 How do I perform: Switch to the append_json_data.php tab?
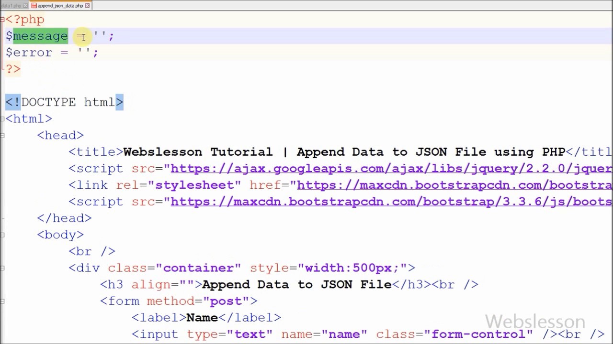click(60, 6)
